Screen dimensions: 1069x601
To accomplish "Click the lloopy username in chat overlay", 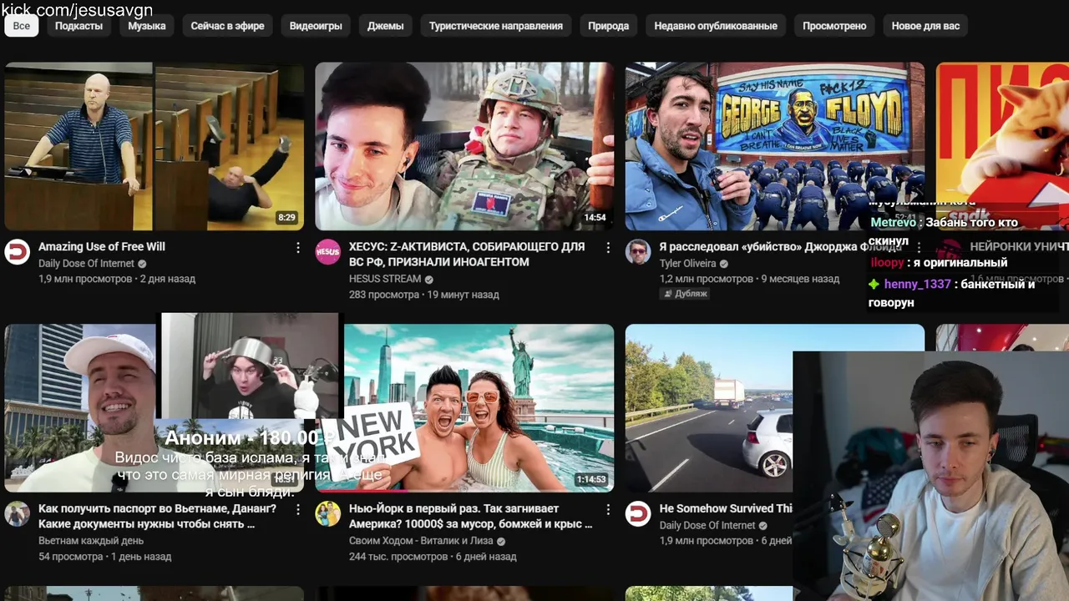I will pyautogui.click(x=887, y=262).
